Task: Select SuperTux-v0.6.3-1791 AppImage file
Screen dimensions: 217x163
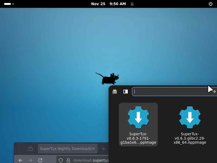Action: point(138,124)
